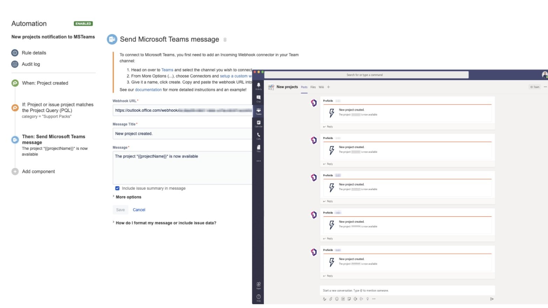Expand How do I format my message or include issue data

pos(166,223)
